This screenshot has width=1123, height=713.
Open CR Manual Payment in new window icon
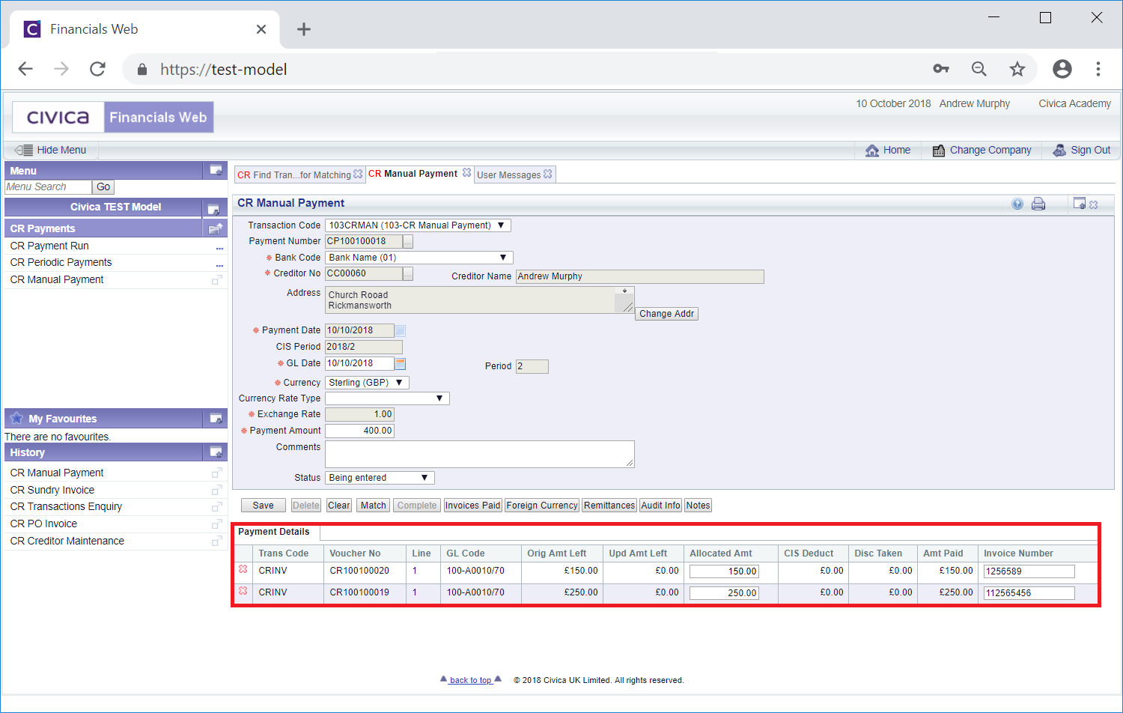(x=217, y=279)
